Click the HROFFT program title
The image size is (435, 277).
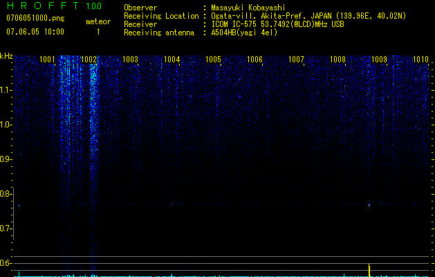tap(43, 6)
